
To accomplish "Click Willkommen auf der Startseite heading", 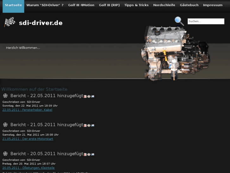I will point(34,89).
